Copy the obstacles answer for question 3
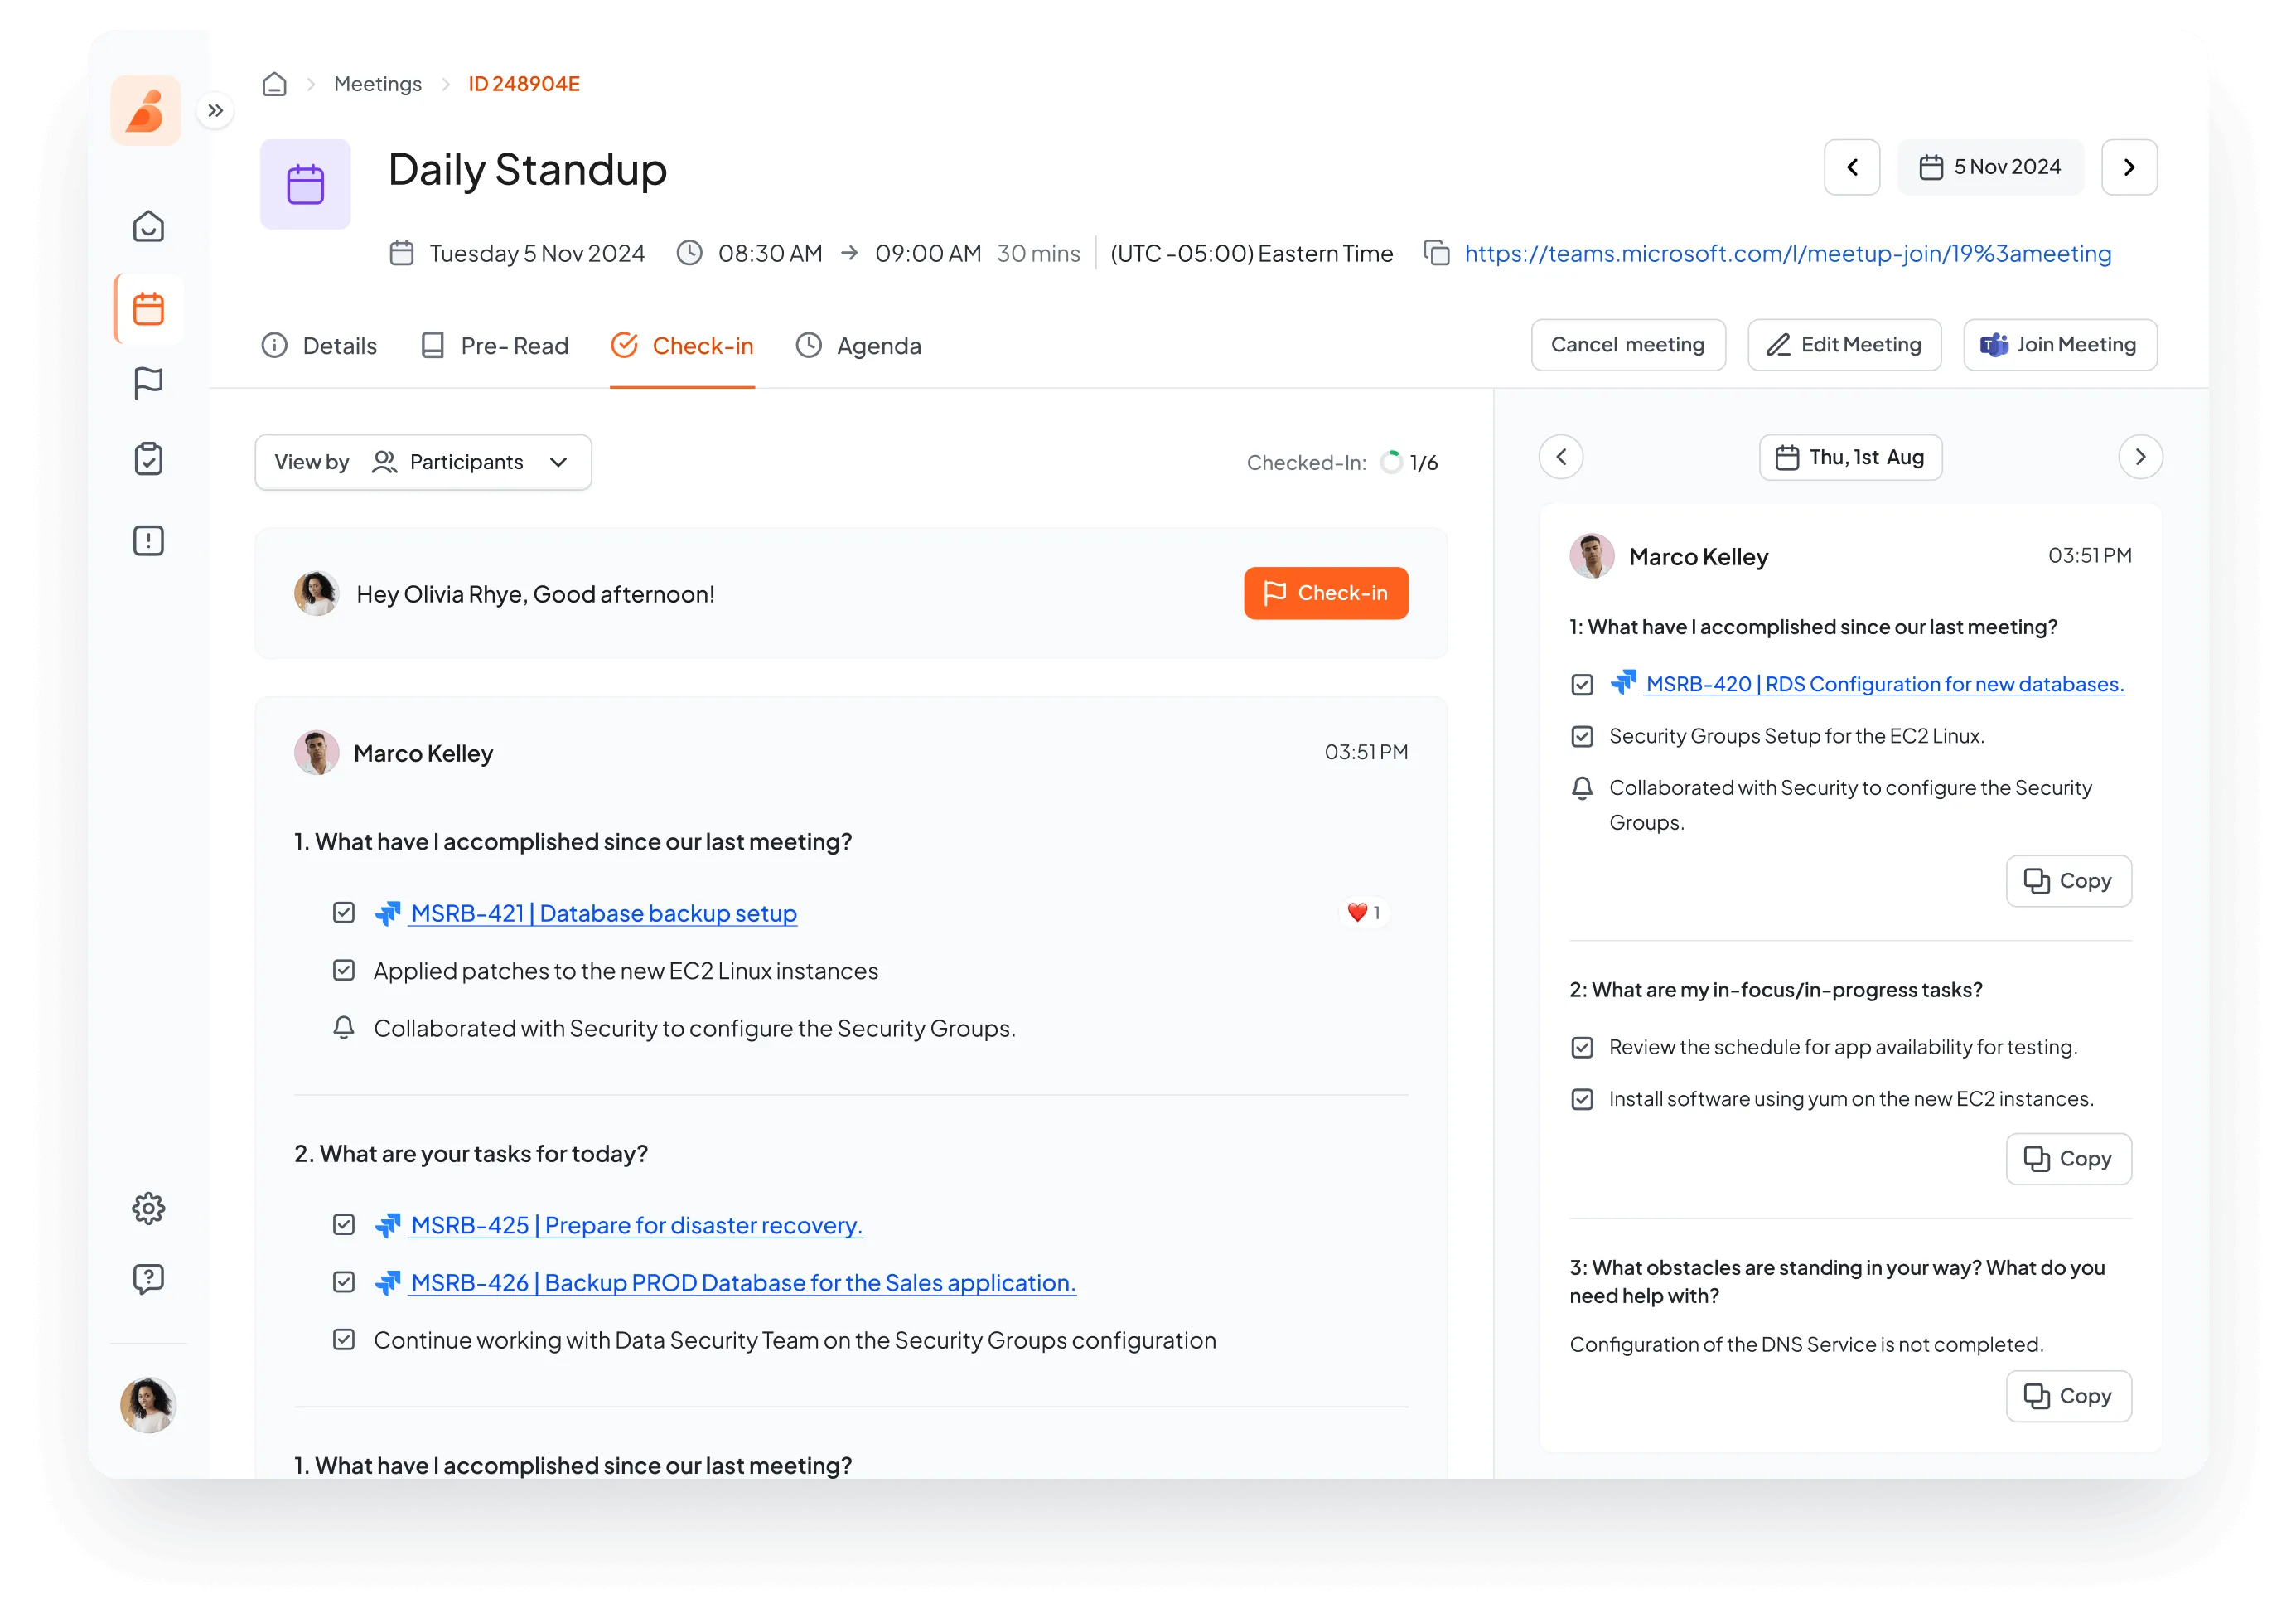 point(2069,1396)
